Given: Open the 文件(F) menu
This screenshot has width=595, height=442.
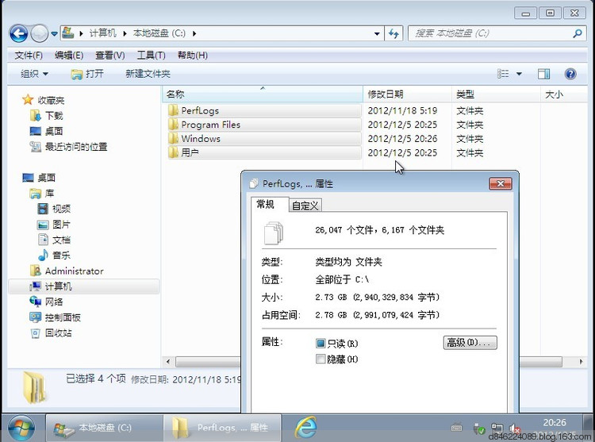Looking at the screenshot, I should click(x=29, y=56).
